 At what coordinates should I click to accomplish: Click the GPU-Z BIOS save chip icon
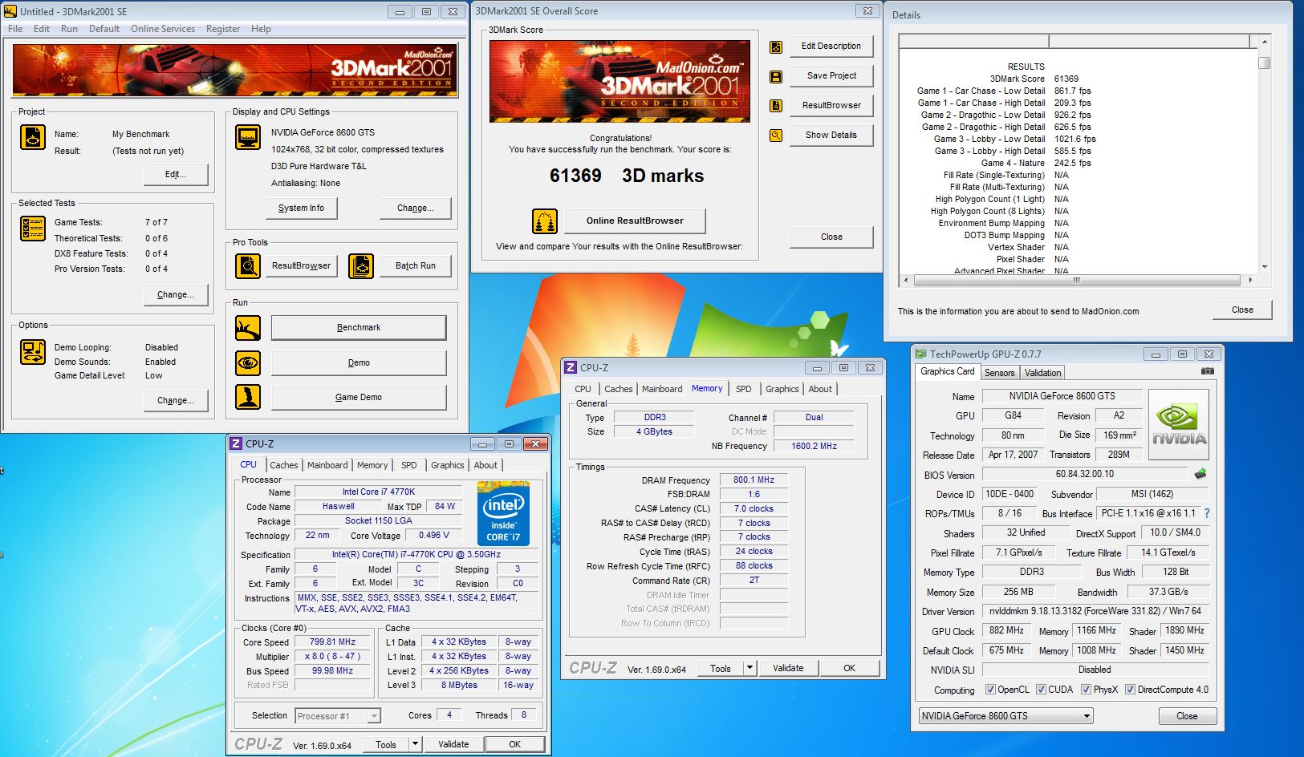pos(1200,474)
